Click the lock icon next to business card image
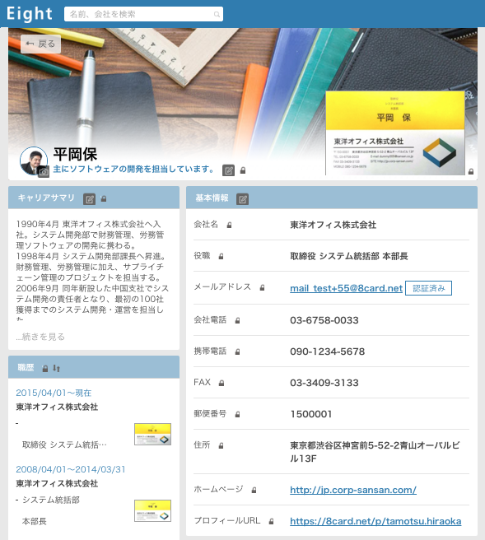This screenshot has width=485, height=540. click(471, 171)
